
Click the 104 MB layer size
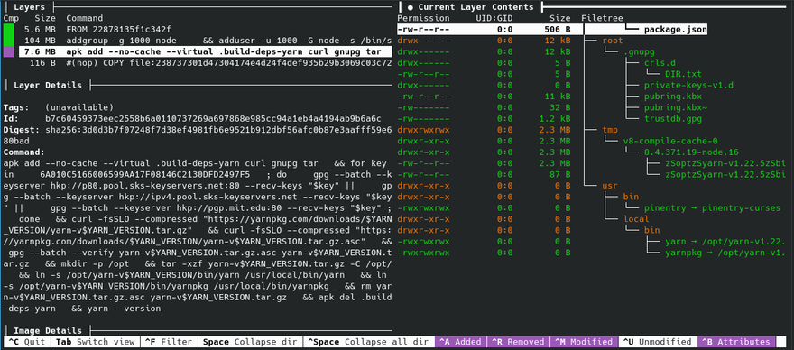[40, 41]
